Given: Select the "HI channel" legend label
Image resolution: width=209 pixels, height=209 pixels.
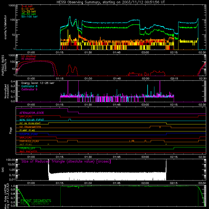Looking at the screenshot, I should [x=28, y=59].
